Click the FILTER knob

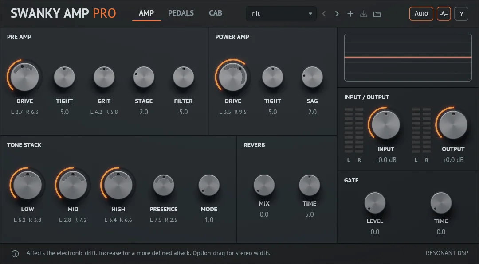[x=183, y=77]
